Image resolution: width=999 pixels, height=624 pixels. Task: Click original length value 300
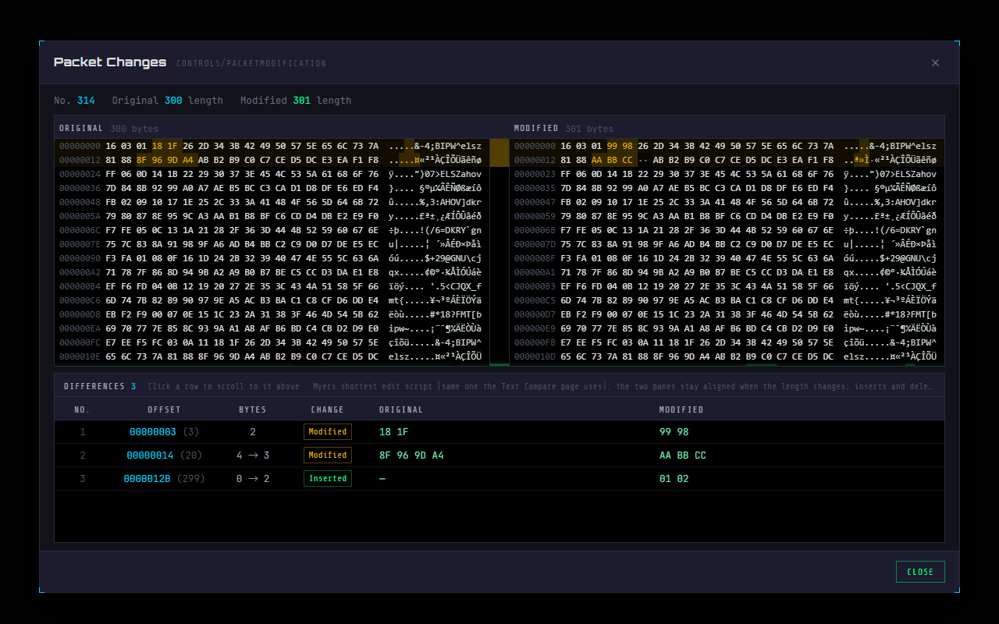click(x=173, y=101)
